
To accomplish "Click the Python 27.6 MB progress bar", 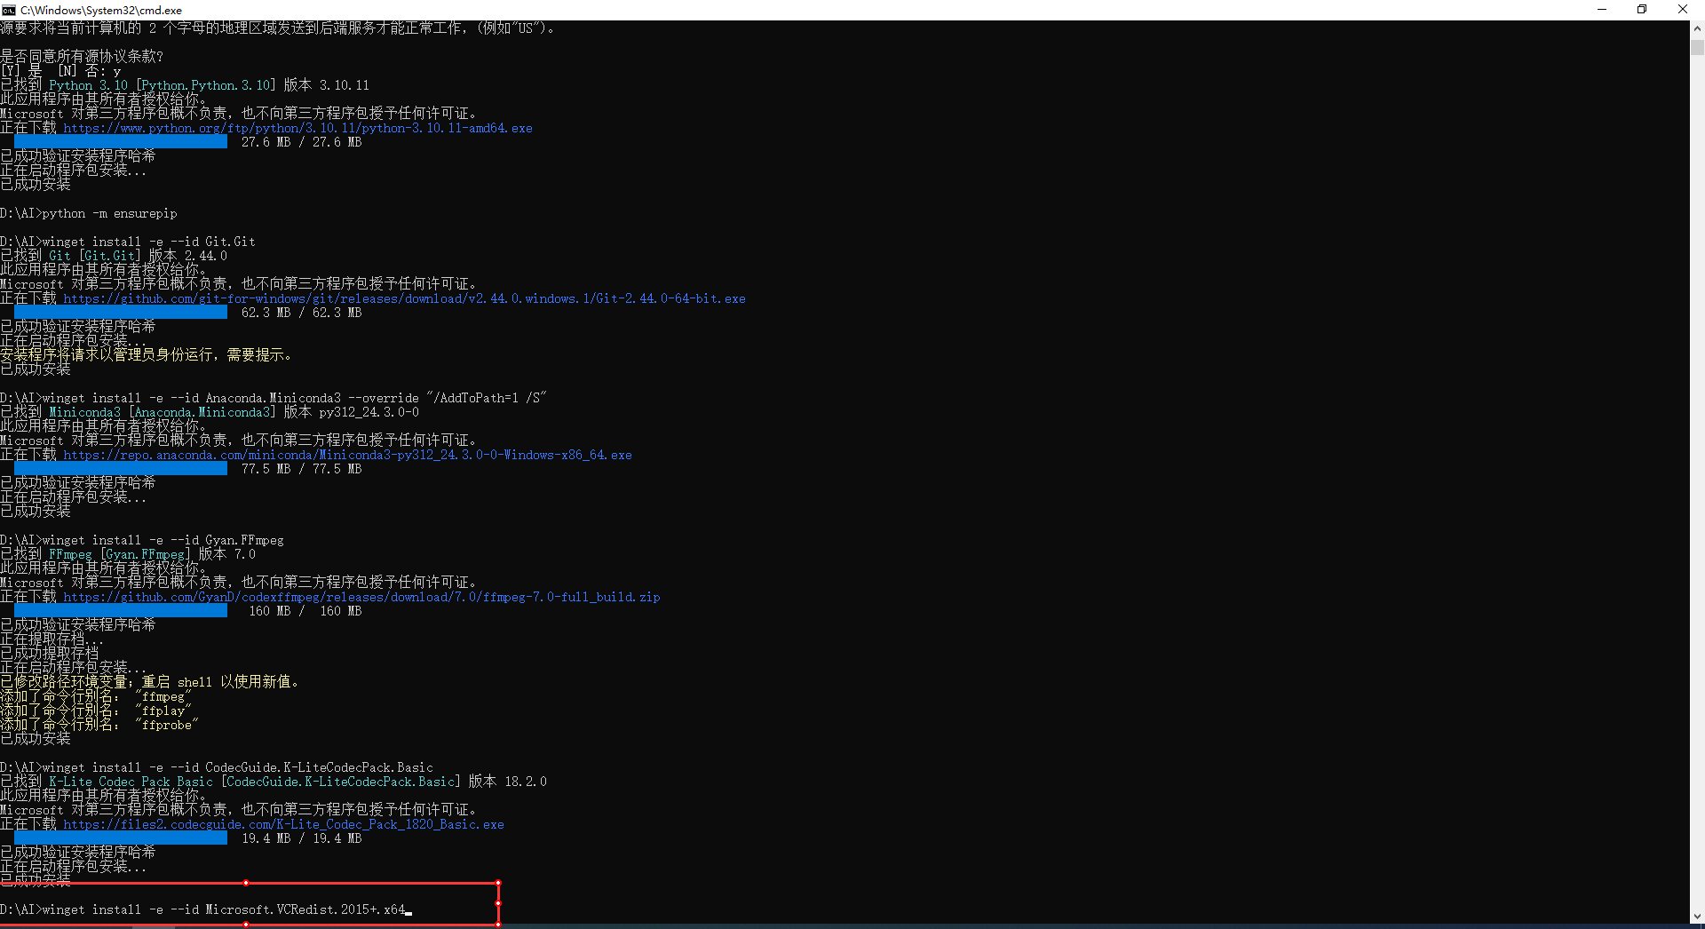I will point(121,142).
